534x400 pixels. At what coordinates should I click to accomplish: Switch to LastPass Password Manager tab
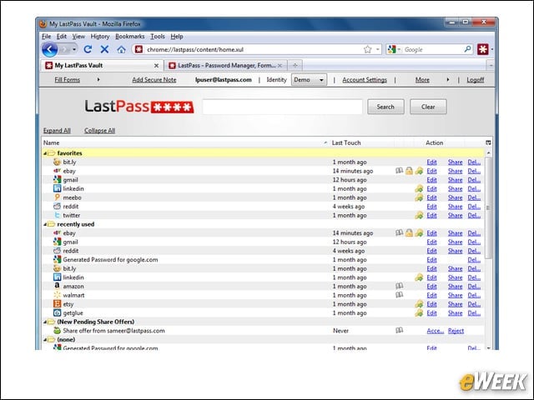tap(226, 65)
